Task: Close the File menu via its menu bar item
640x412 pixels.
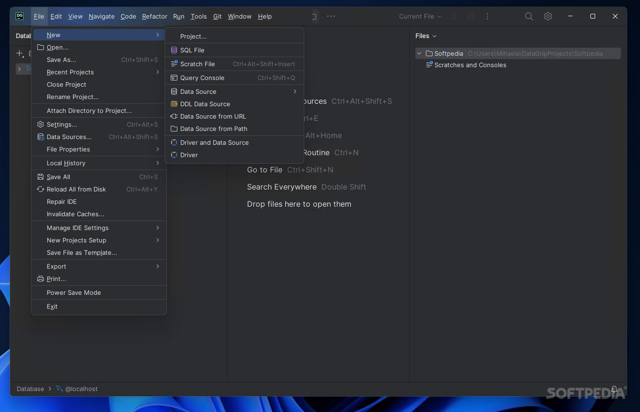Action: point(39,16)
